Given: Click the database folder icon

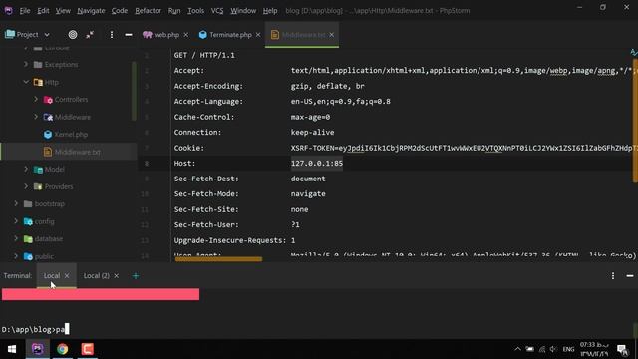Looking at the screenshot, I should click(28, 239).
